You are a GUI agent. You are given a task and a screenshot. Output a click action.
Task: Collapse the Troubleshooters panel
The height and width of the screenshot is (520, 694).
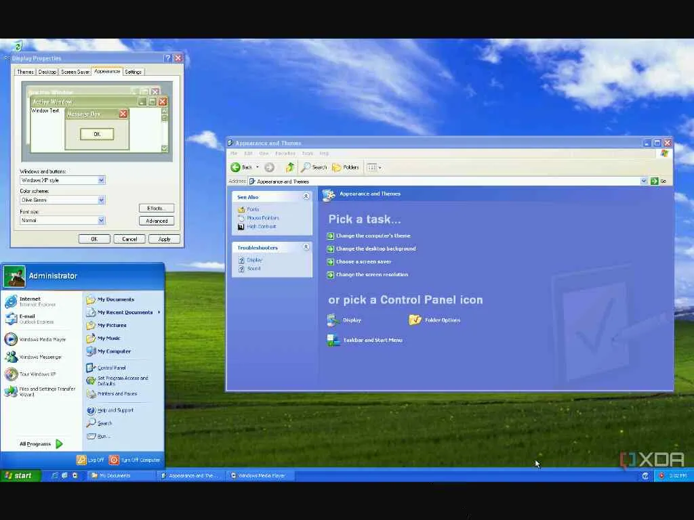306,247
